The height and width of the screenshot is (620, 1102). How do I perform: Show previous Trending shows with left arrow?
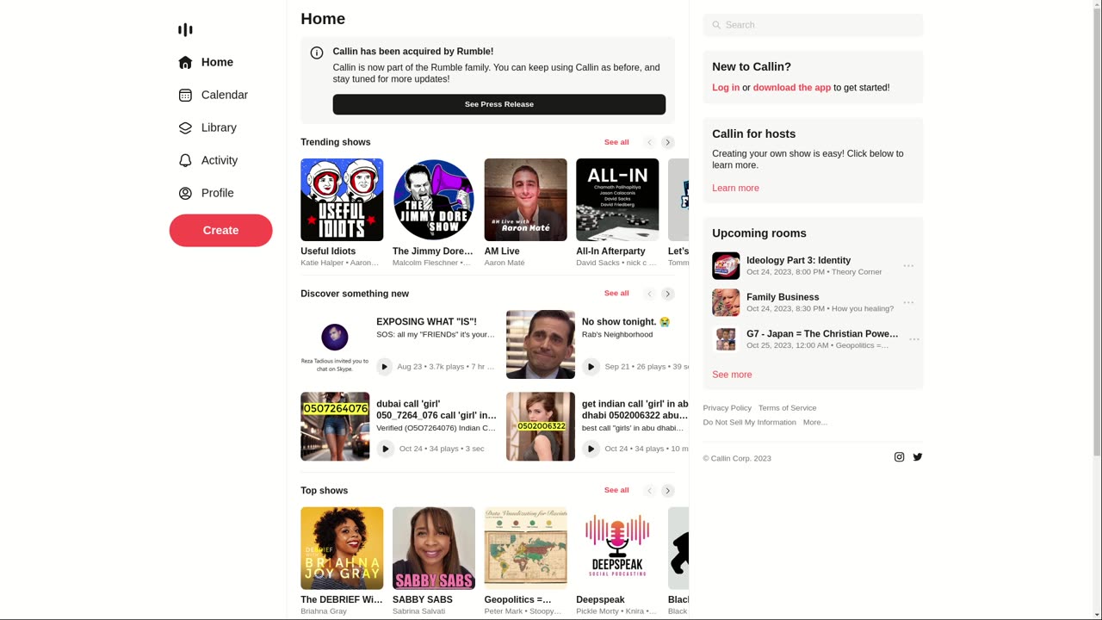click(x=650, y=142)
